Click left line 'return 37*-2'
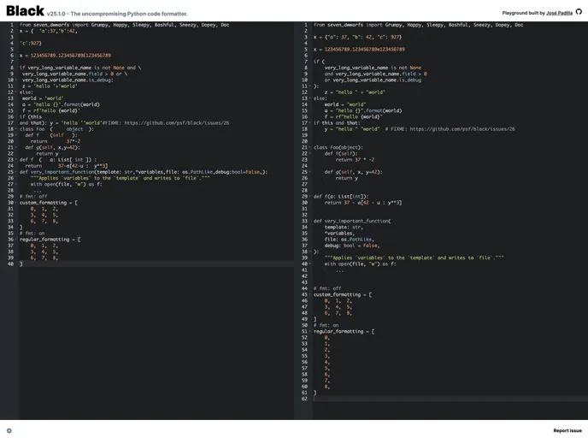Screen dimensions: 588x438 pos(56,141)
